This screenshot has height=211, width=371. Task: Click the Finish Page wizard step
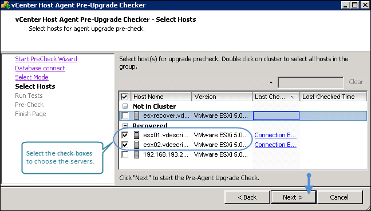coord(30,114)
